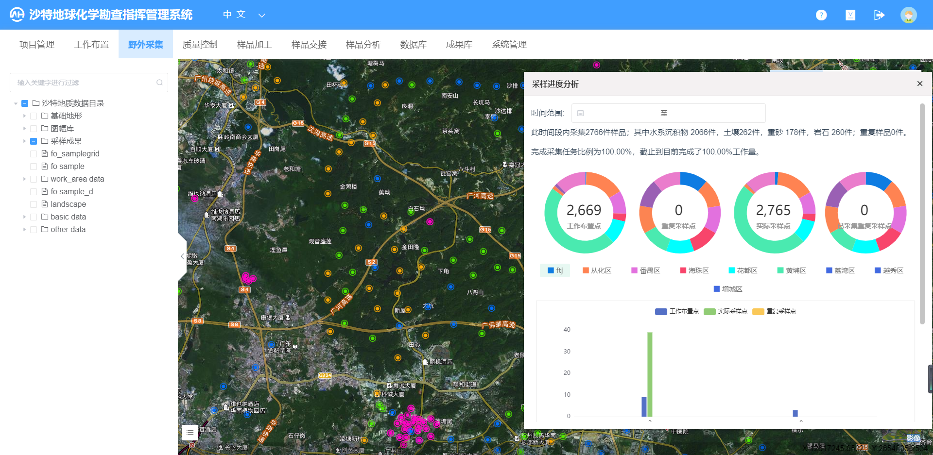Switch to the 质量控制 tab
The height and width of the screenshot is (455, 933).
[x=200, y=45]
